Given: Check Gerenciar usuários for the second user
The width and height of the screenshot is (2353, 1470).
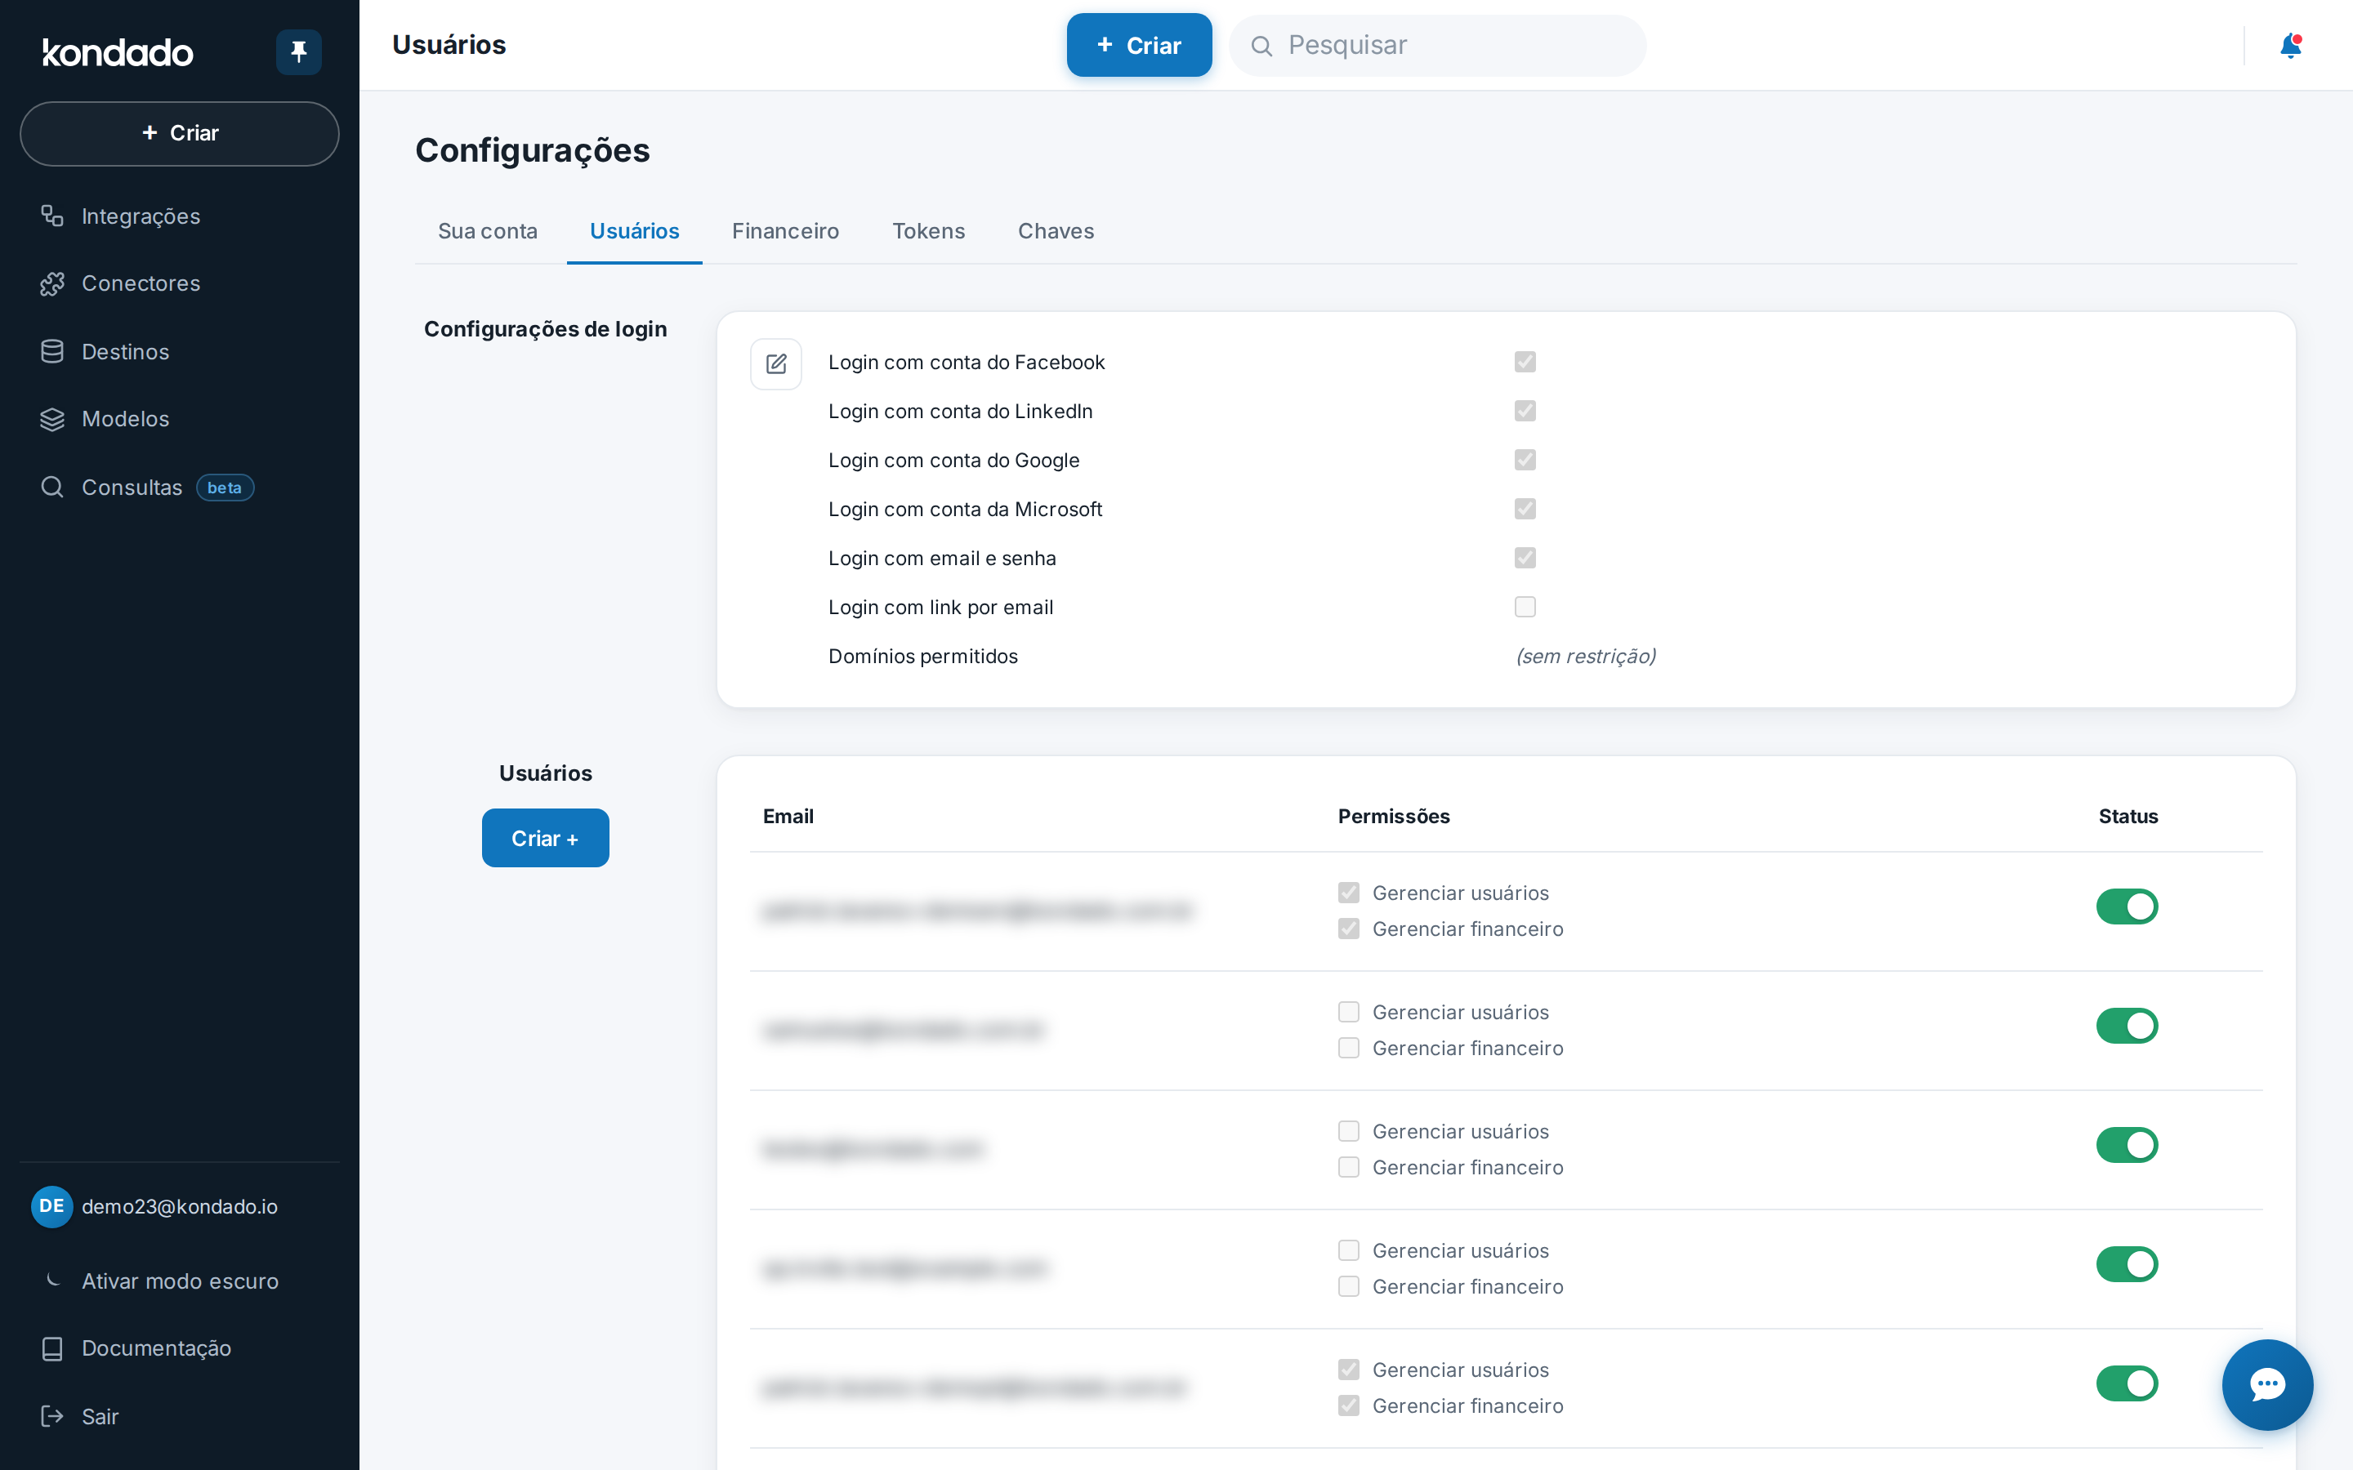Looking at the screenshot, I should click(1349, 1012).
